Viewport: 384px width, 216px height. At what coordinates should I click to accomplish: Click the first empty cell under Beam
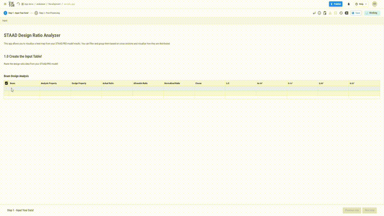click(x=24, y=88)
